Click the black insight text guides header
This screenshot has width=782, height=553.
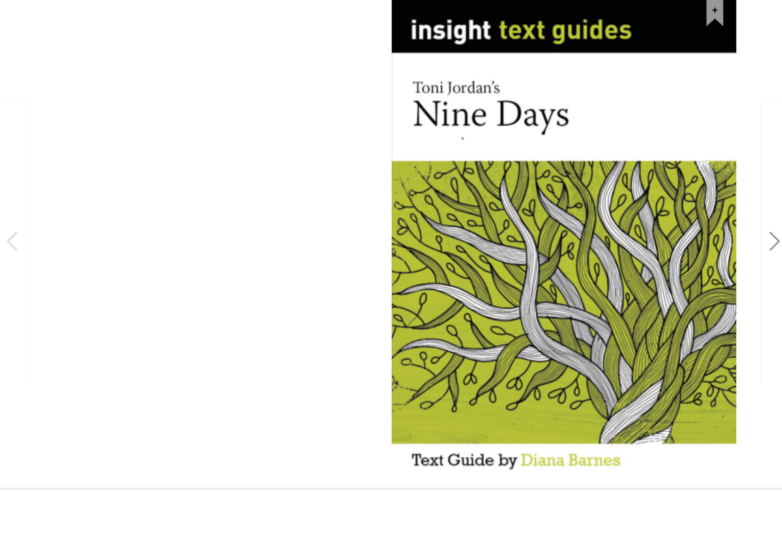coord(564,26)
